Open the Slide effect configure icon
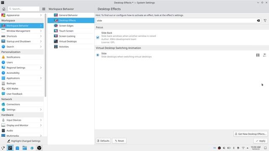Viewport: 269px width, 151px height. (x=264, y=55)
